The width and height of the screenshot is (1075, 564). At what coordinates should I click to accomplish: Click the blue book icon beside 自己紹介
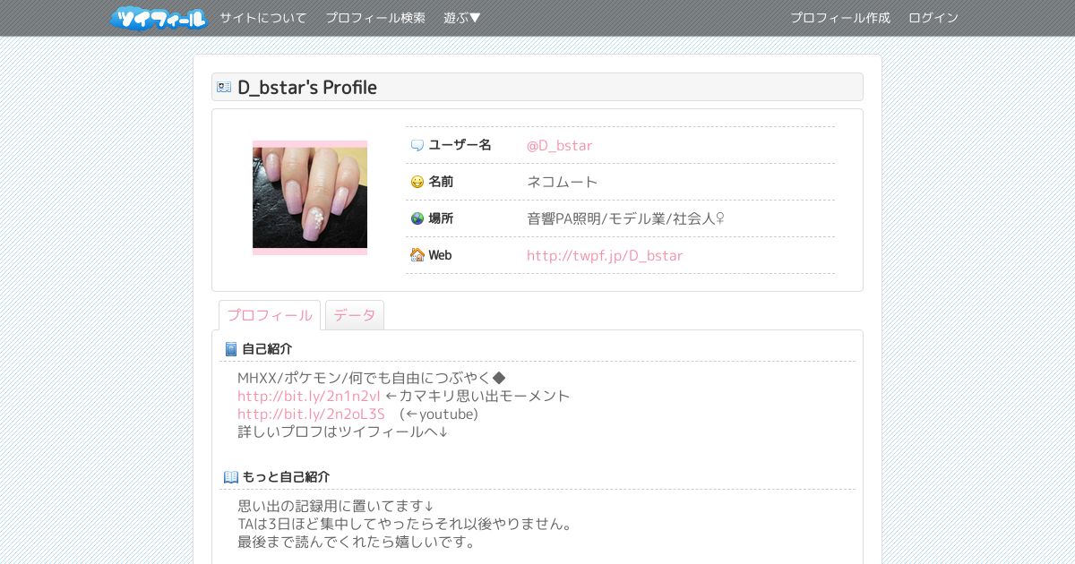(x=231, y=349)
